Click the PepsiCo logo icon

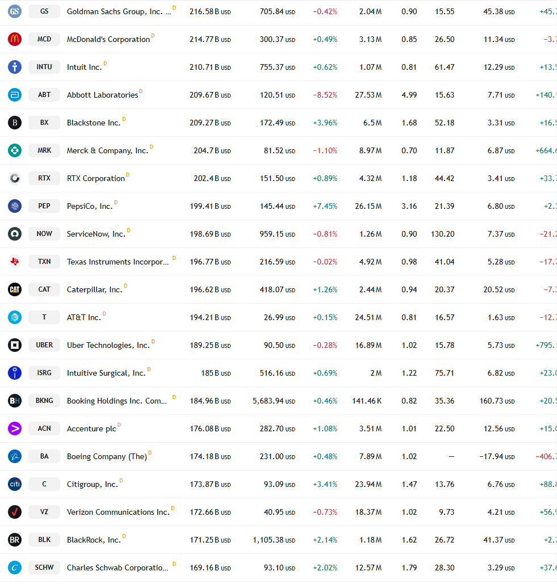tap(15, 206)
